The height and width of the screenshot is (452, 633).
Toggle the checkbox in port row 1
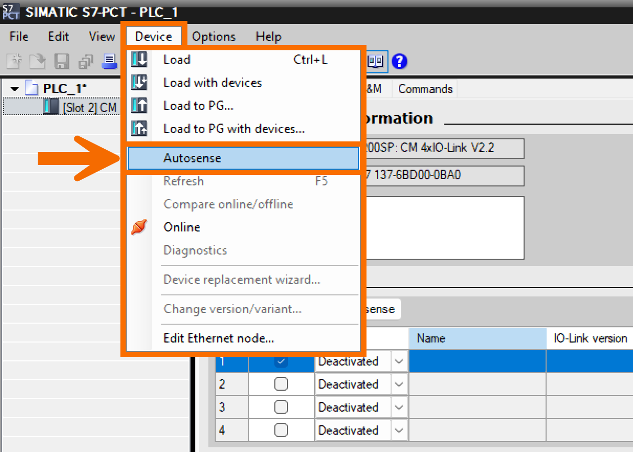pos(281,361)
